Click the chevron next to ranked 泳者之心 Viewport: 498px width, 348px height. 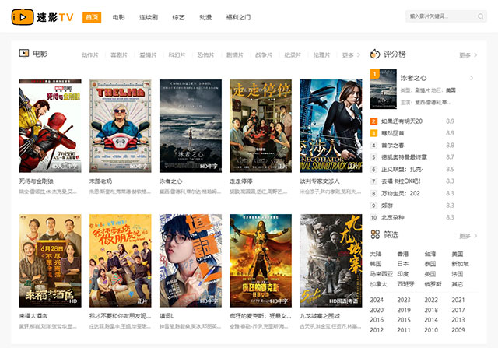click(x=472, y=78)
